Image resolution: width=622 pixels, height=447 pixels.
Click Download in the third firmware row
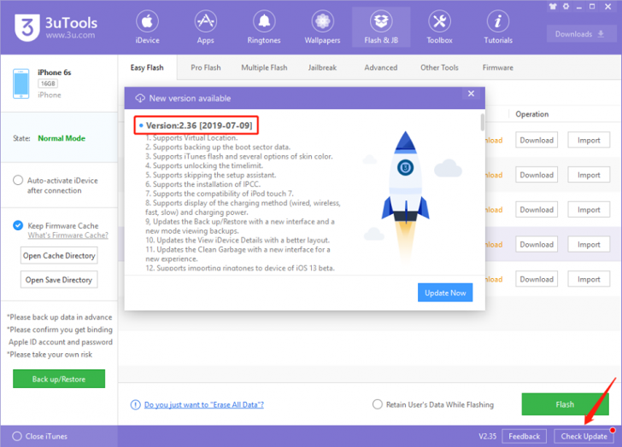(x=537, y=210)
